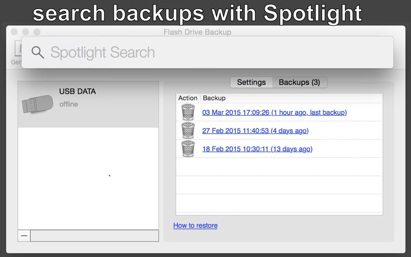Delete the 27 Feb 2015 backup via trash icon
The image size is (411, 257).
188,131
